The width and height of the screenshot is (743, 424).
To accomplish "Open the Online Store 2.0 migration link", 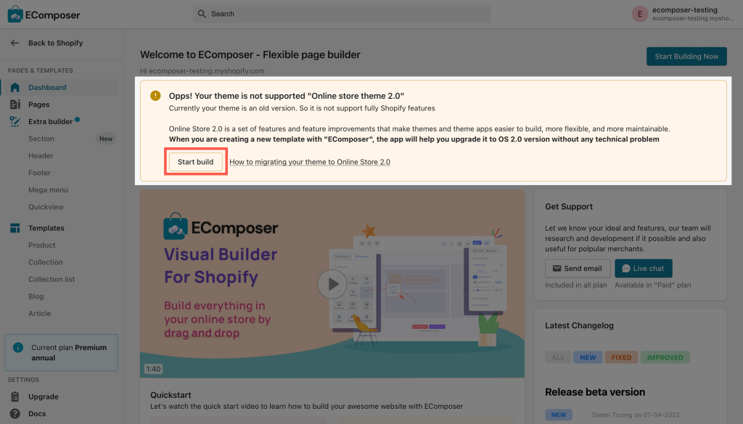I will point(310,162).
